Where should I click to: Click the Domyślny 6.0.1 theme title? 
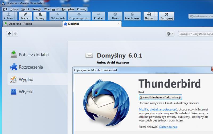(x=119, y=56)
